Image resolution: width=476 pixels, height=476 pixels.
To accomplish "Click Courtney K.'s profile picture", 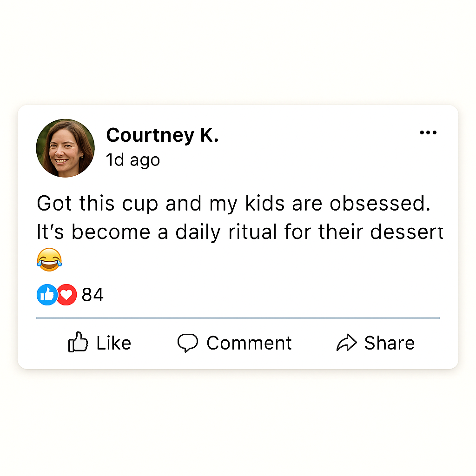I will tap(65, 148).
